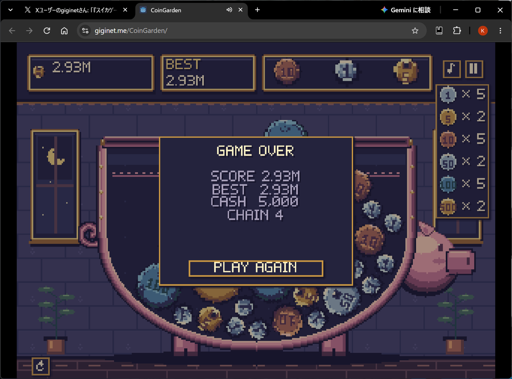Click the CASH 5.000 line
Image resolution: width=512 pixels, height=379 pixels.
point(255,201)
